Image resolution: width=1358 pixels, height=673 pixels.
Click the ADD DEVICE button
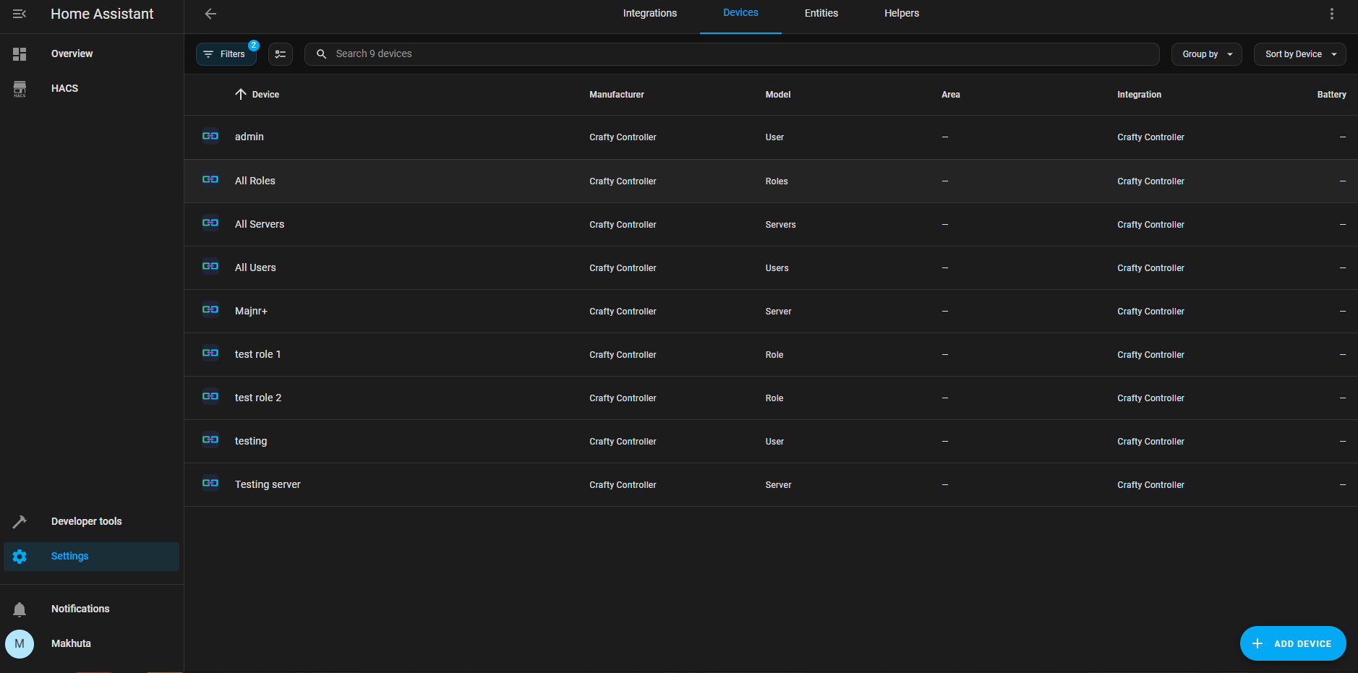(1293, 643)
